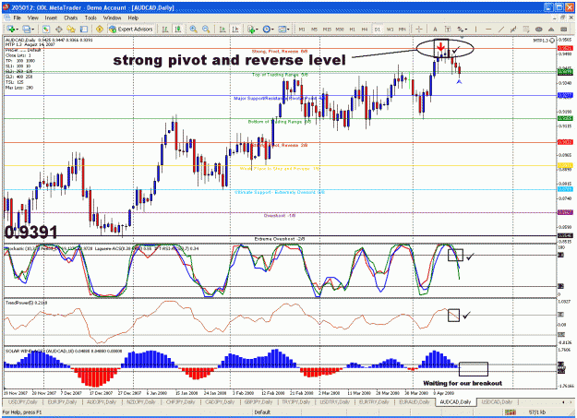Select the Triangle drawing tool icon

[551, 30]
